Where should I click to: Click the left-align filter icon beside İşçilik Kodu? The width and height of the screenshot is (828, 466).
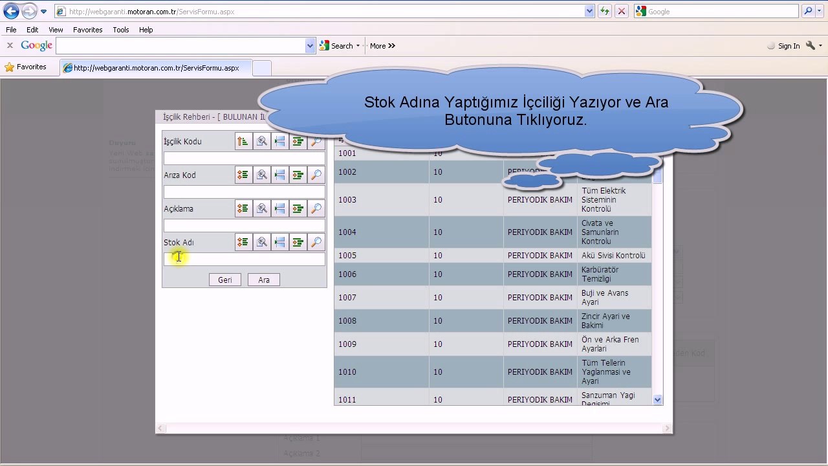pyautogui.click(x=279, y=141)
